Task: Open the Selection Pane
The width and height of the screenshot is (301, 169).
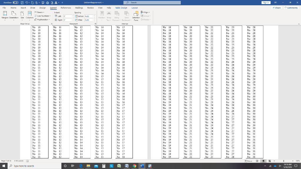Action: (x=136, y=16)
